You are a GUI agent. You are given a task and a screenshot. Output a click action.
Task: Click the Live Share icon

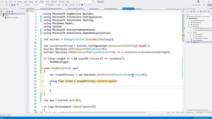[193, 5]
